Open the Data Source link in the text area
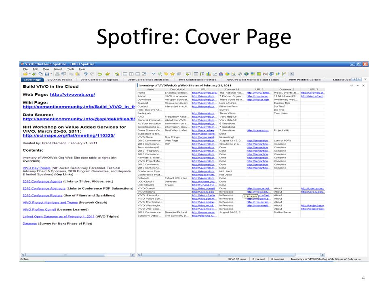This screenshot has height=291, width=388. (x=79, y=119)
